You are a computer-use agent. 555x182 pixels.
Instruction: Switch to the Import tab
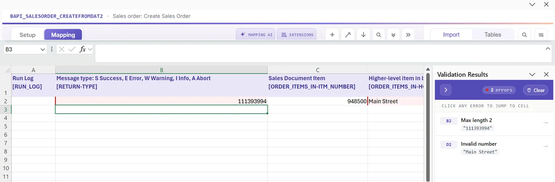point(451,35)
